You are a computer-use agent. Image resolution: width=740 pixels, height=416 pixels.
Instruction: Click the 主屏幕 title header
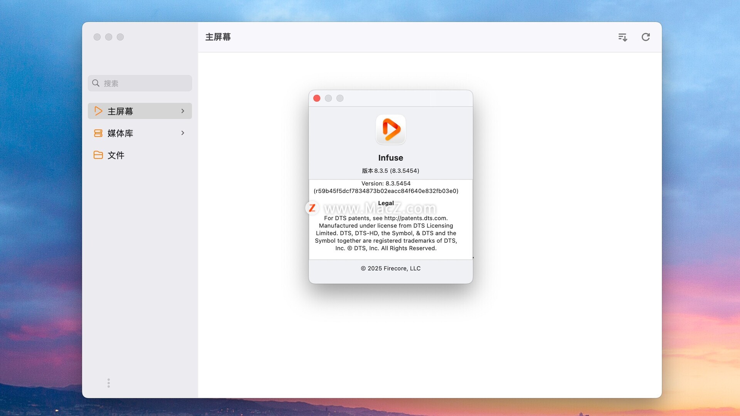[218, 37]
